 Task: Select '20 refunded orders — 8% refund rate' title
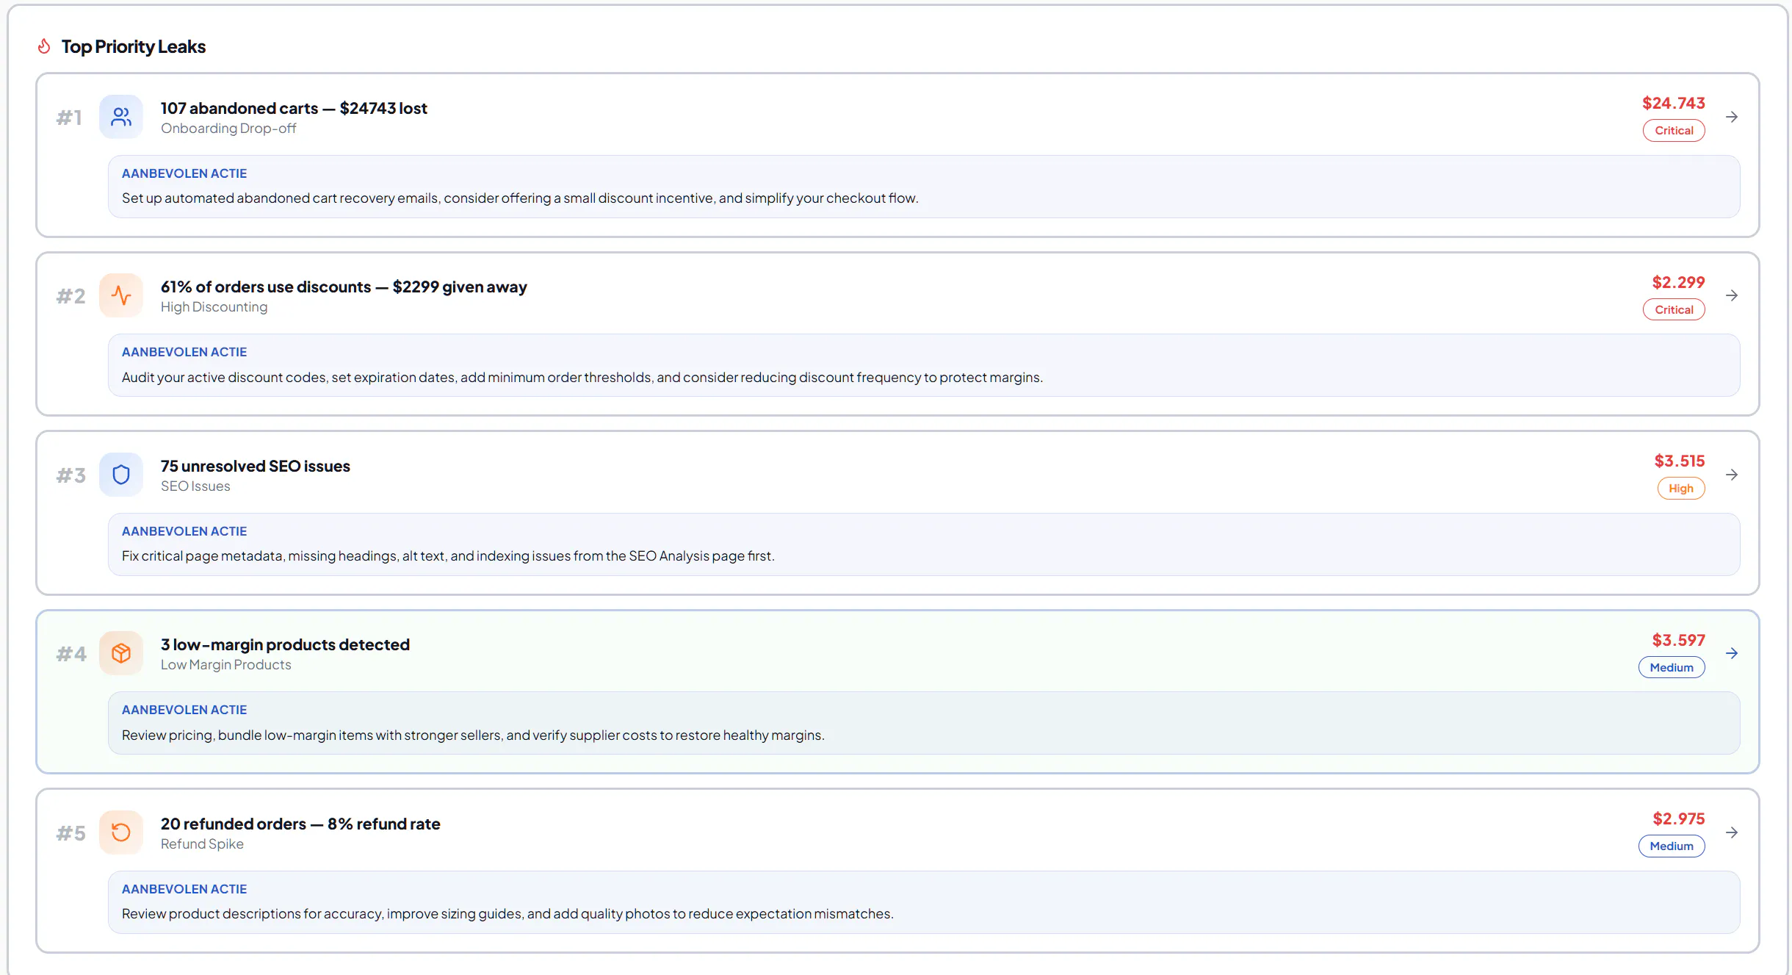point(300,824)
